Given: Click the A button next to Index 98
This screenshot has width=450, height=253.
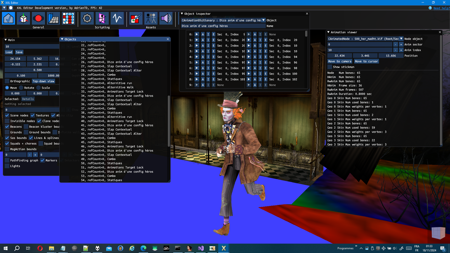Looking at the screenshot, I should click(255, 68).
